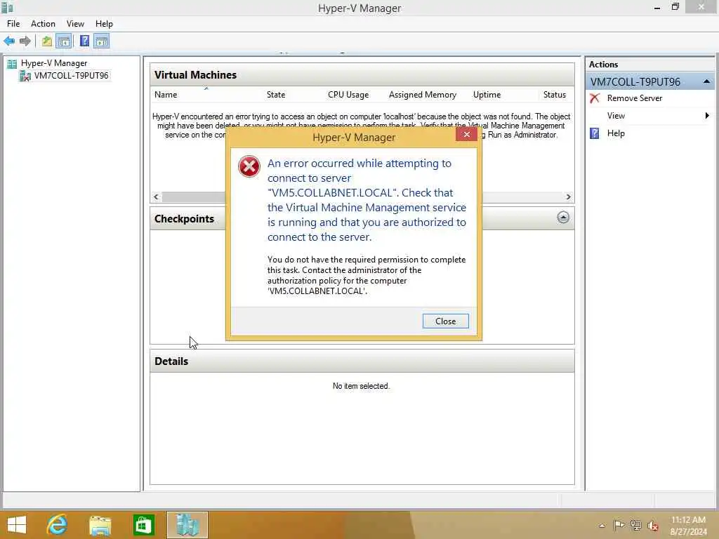
Task: Sort by Assigned Memory column header
Action: pyautogui.click(x=422, y=95)
